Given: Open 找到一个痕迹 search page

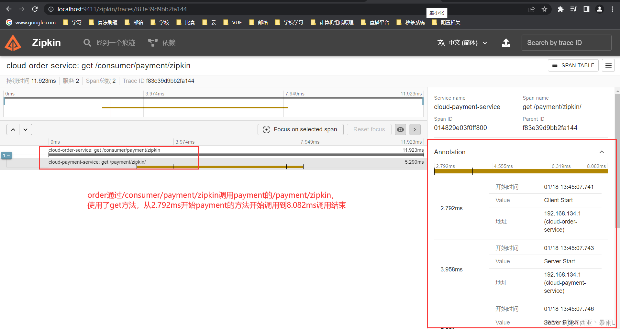Looking at the screenshot, I should click(x=109, y=43).
